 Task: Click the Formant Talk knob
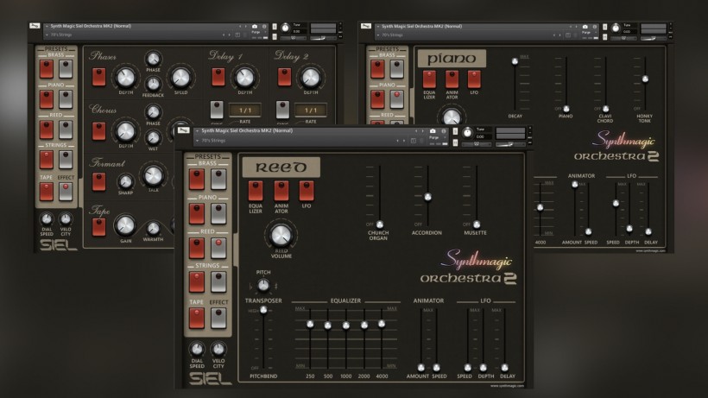(153, 175)
